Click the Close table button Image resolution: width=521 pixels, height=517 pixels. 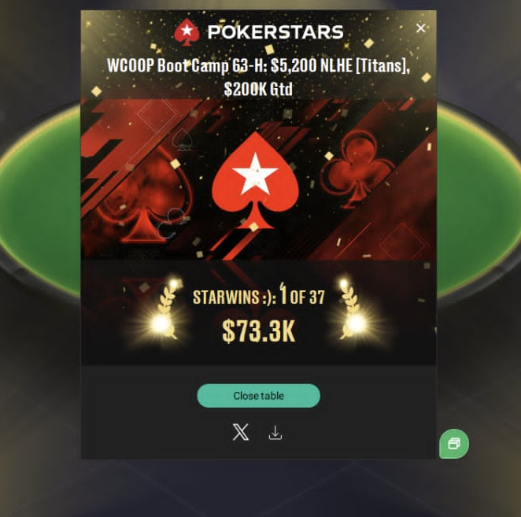point(258,396)
